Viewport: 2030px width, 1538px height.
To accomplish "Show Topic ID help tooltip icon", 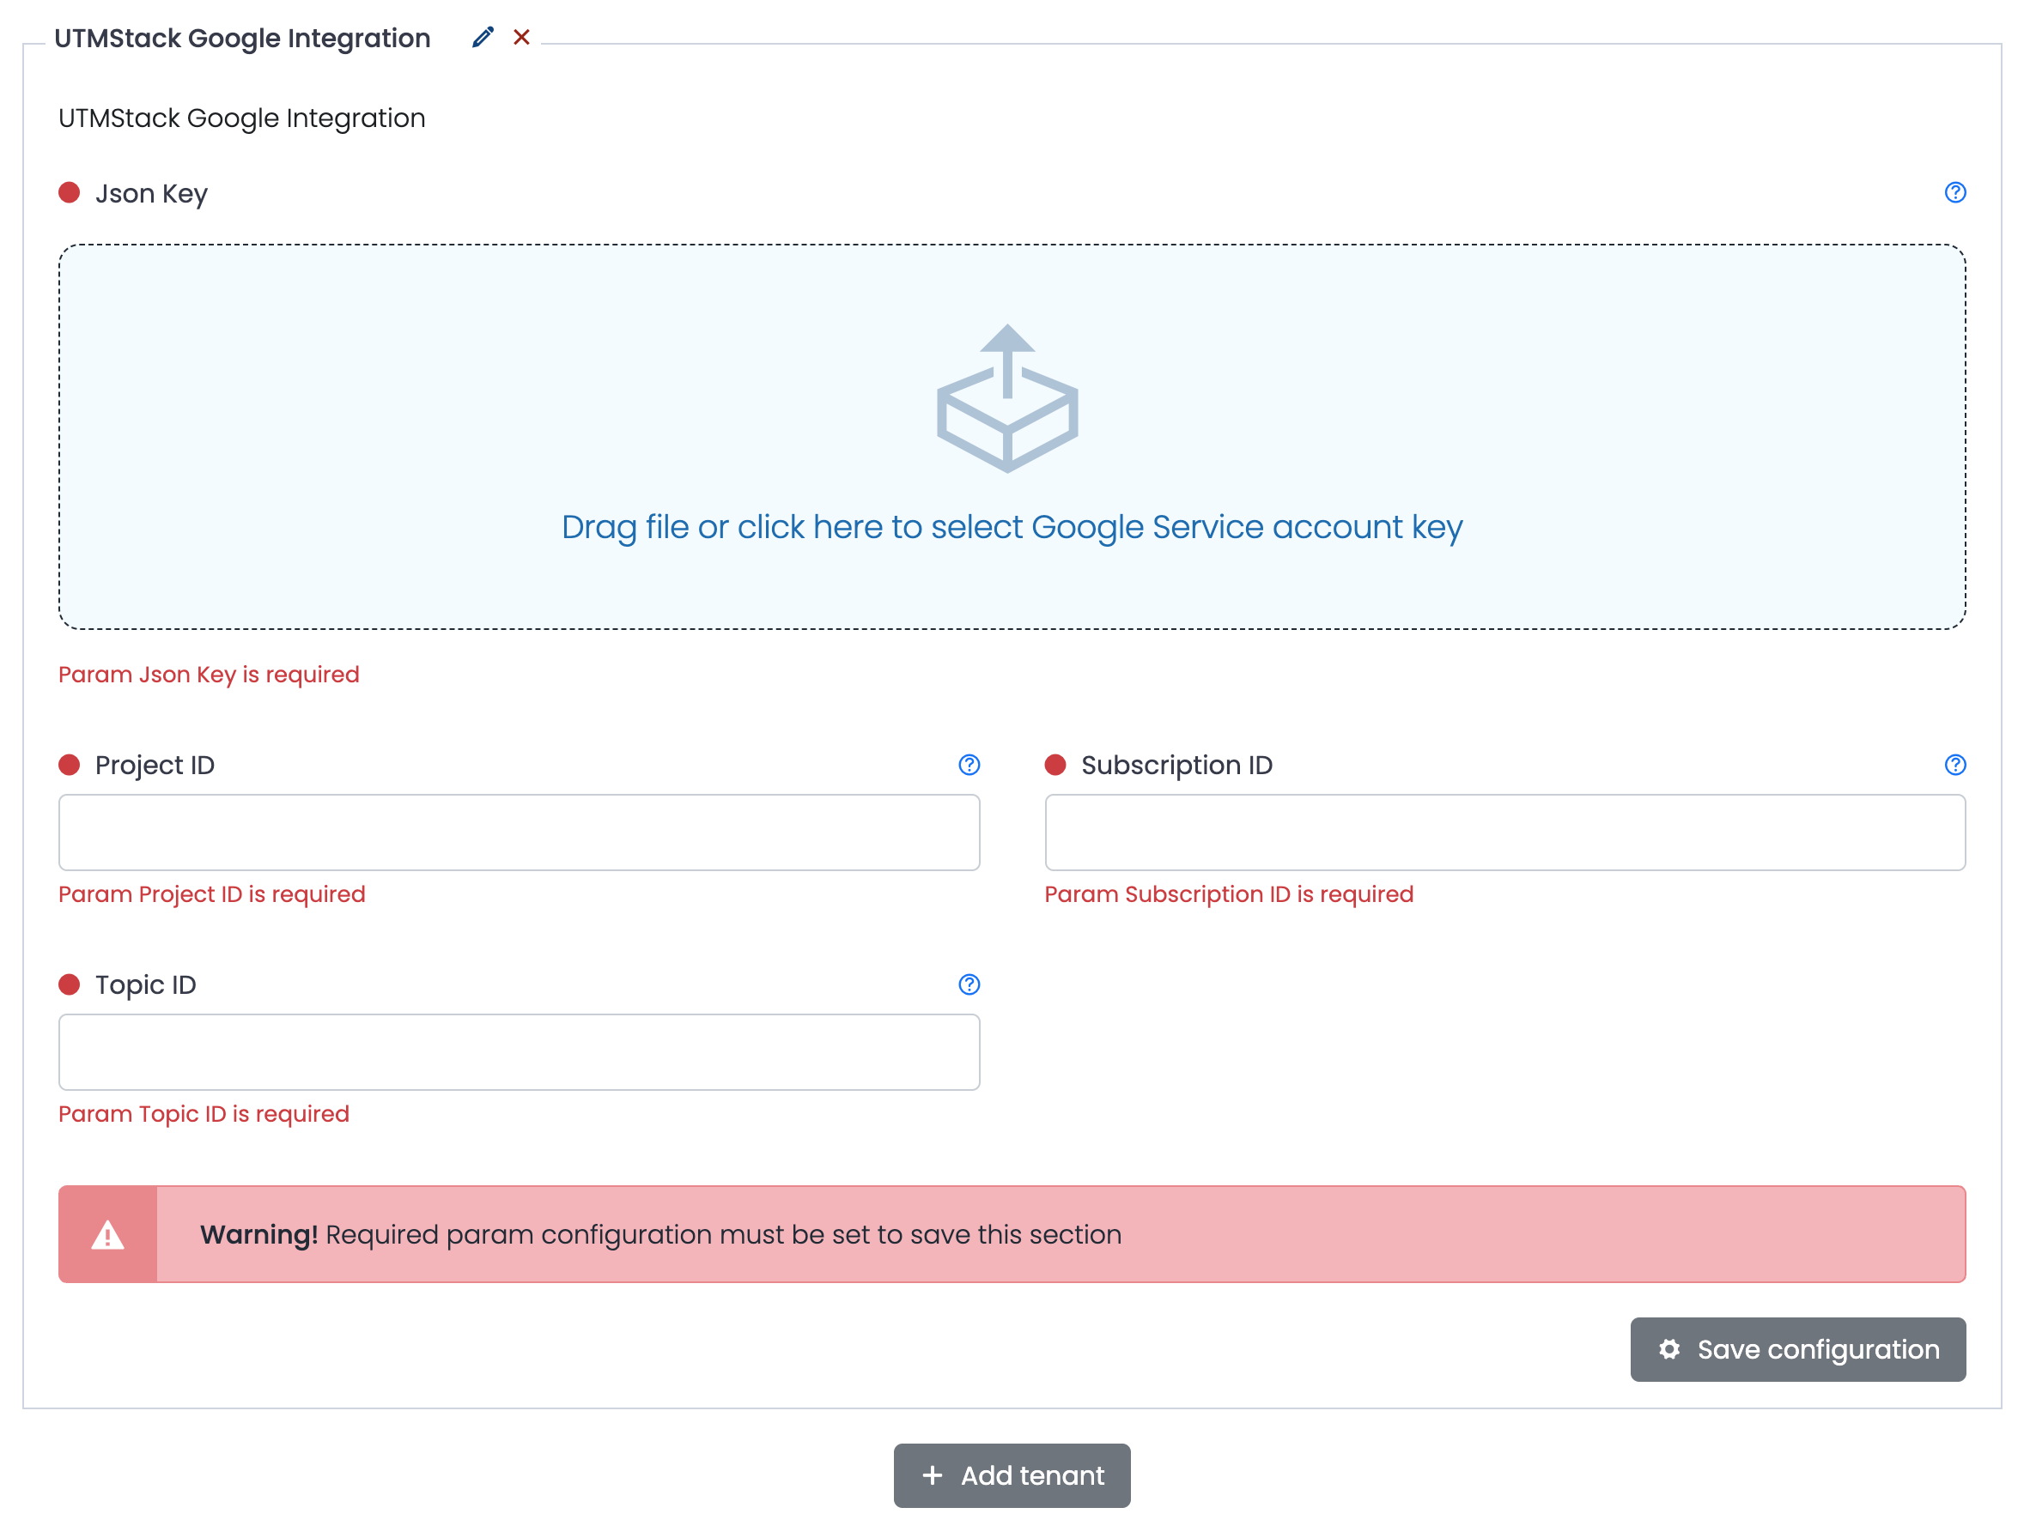I will (x=969, y=985).
